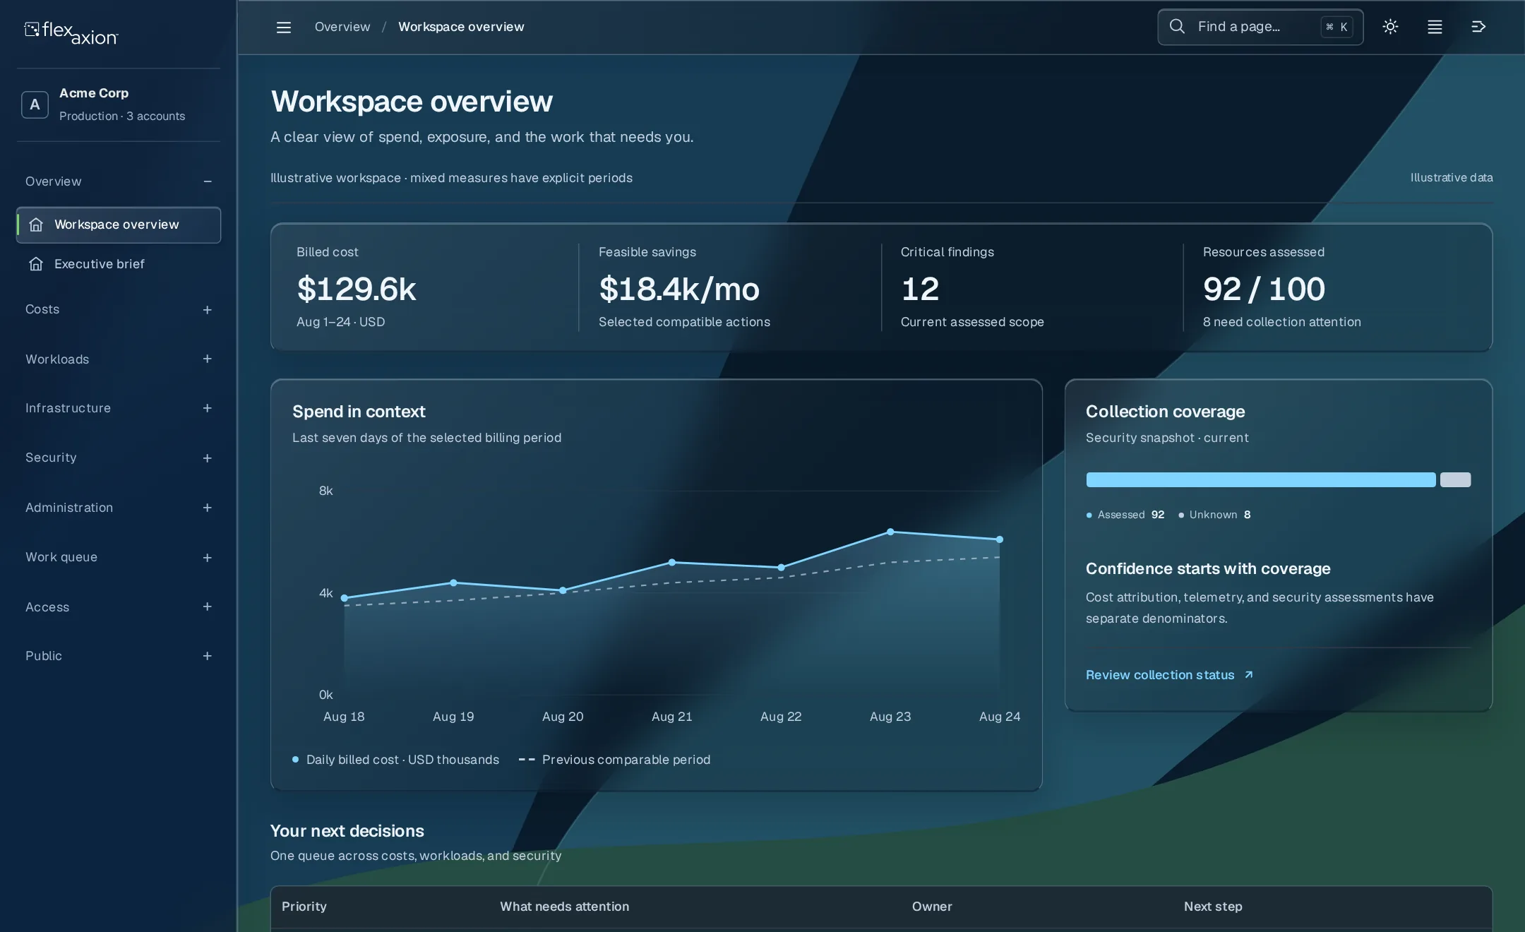Click the Billed cost $129.6k card

(x=425, y=287)
